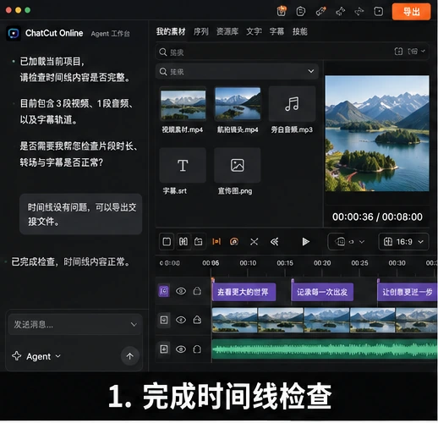Click the double-arrow rewind icon
Screen dimensions: 438x423
click(274, 242)
